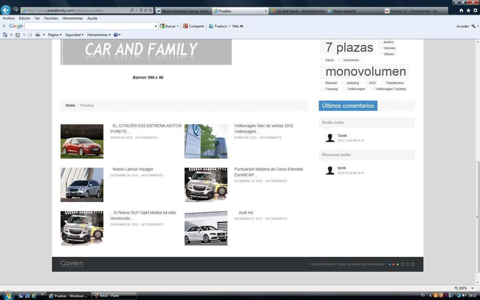Image resolution: width=480 pixels, height=300 pixels.
Task: Open the zoom level dropdown arrow near 100%
Action: click(x=472, y=288)
